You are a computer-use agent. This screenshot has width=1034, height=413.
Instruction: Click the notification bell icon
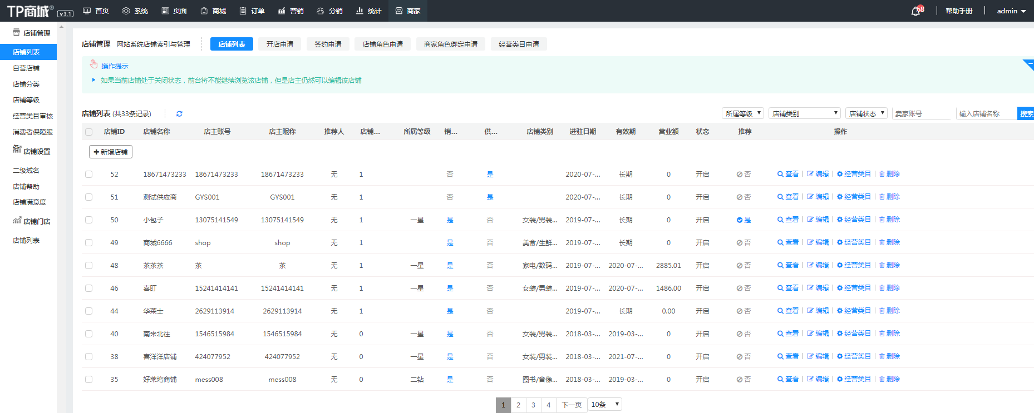pos(915,11)
